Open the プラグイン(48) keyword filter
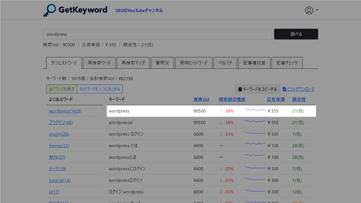361x203 pixels. tap(60, 122)
